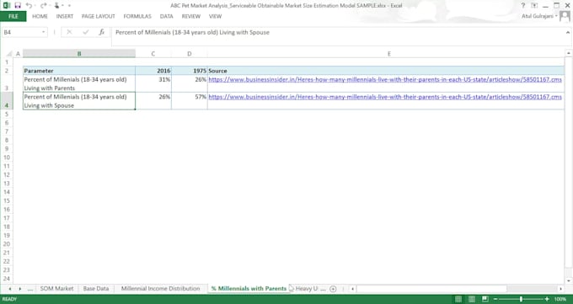Select row 10 header
This screenshot has width=573, height=304.
(7, 157)
